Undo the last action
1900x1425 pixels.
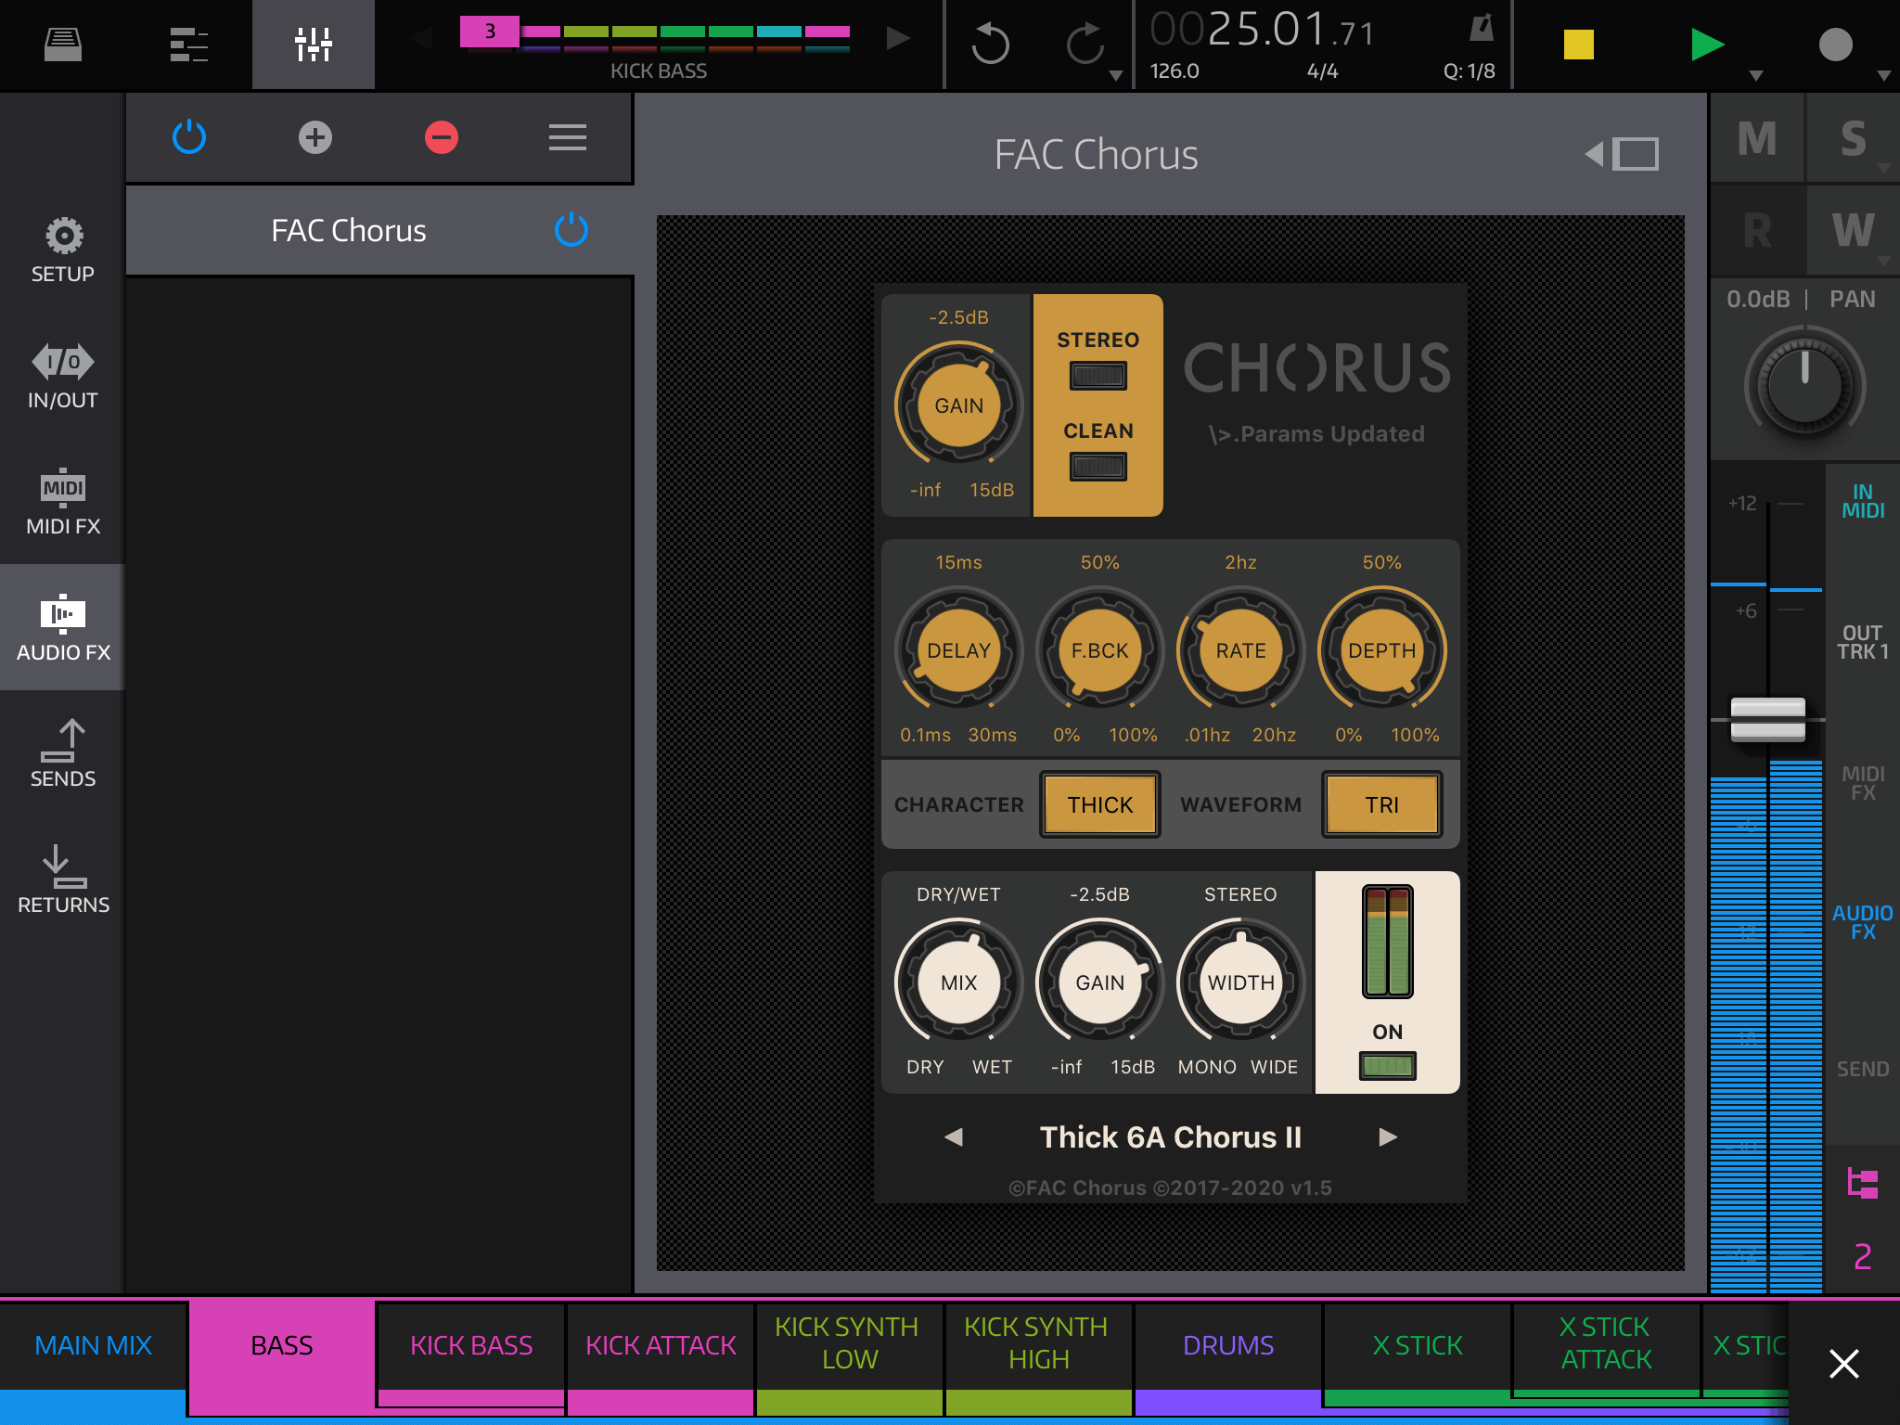coord(991,44)
